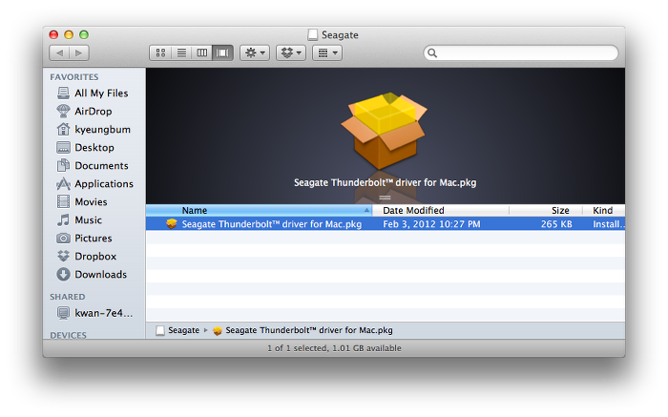Zoom the window with the green button
The image size is (668, 417).
tap(84, 35)
